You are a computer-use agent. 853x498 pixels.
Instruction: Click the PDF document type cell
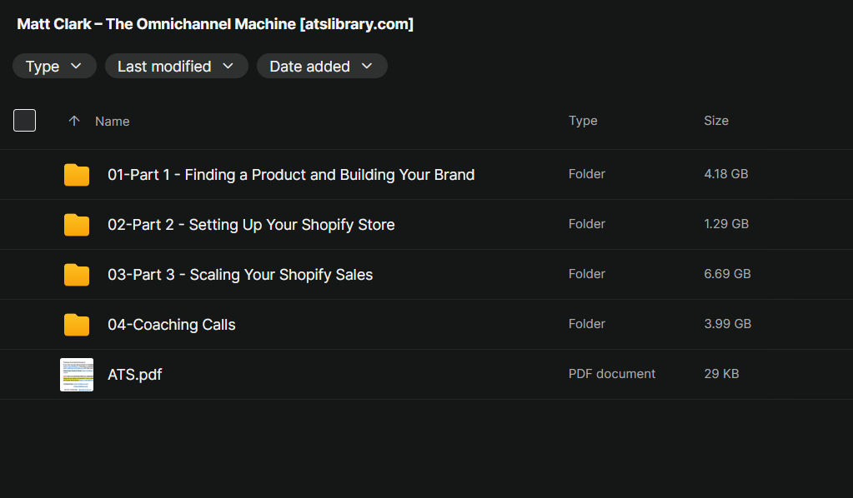pos(612,374)
